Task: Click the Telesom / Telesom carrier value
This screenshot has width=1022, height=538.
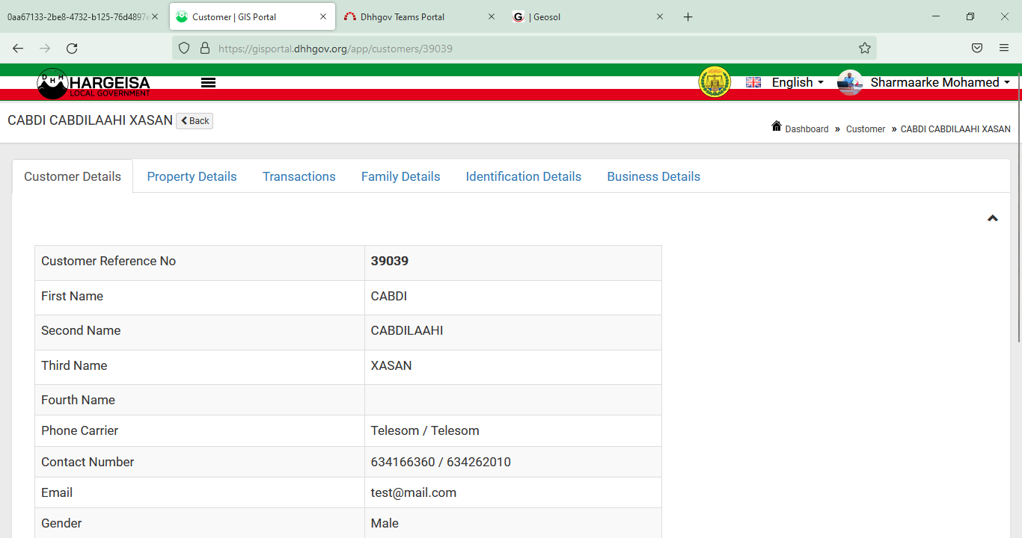Action: (425, 430)
